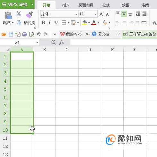This screenshot has width=157, height=157.
Task: Toggle Italic formatting
Action: coord(49,22)
